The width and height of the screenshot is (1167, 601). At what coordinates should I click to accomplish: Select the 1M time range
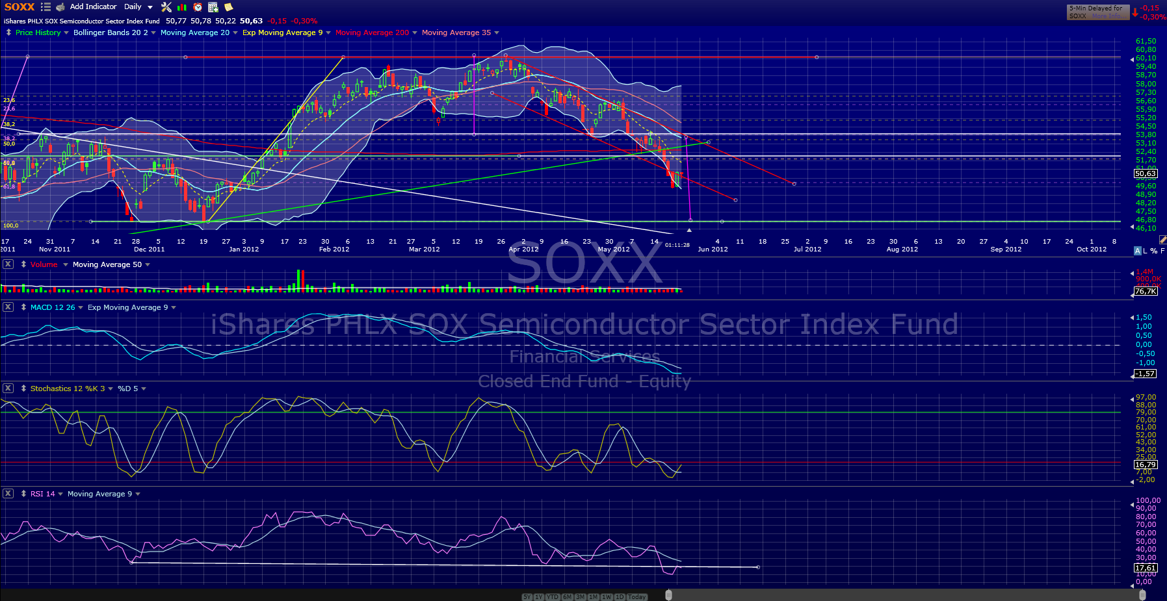pyautogui.click(x=594, y=597)
